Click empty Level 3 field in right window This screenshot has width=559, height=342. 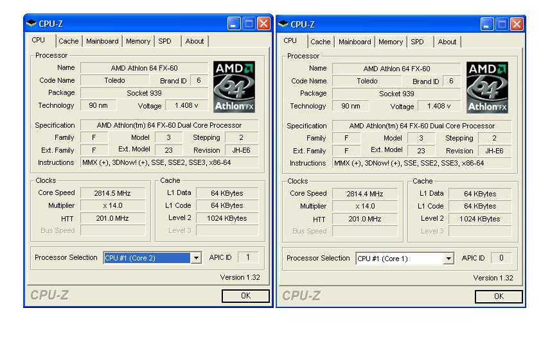480,232
